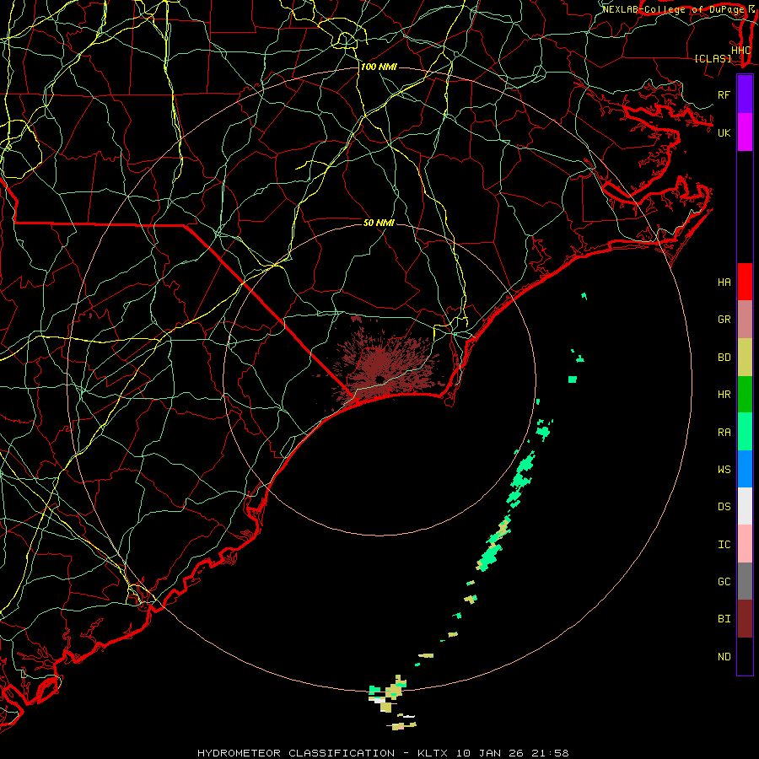Click the UK legend label
The height and width of the screenshot is (759, 759).
point(724,132)
